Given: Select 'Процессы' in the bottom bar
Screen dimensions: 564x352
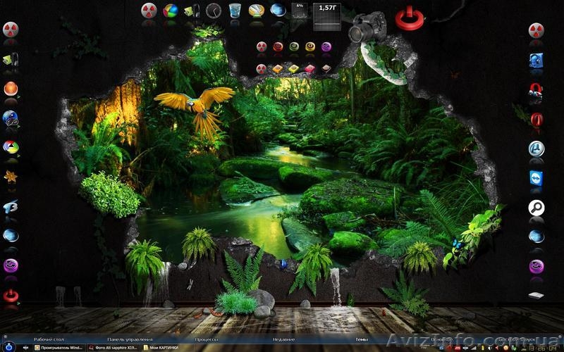Looking at the screenshot, I should [207, 339].
